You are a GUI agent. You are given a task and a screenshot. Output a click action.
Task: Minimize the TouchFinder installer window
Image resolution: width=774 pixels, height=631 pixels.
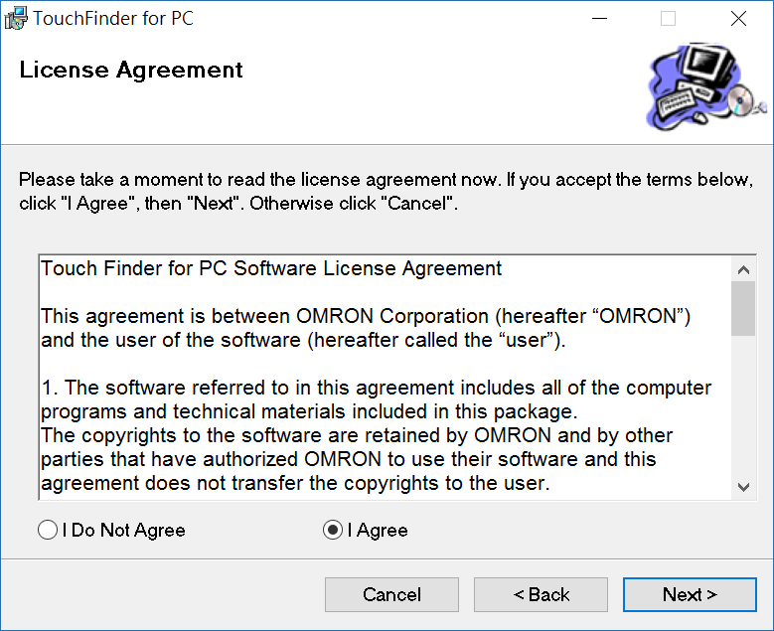click(x=599, y=18)
